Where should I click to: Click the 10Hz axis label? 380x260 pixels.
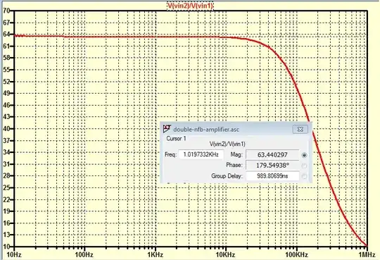pyautogui.click(x=14, y=254)
